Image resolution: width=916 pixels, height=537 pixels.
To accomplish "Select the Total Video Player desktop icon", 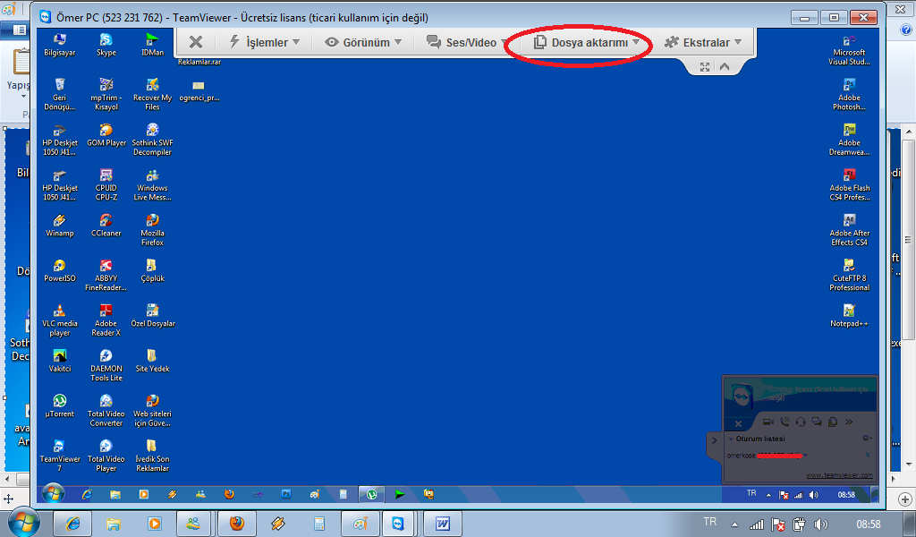I will click(106, 456).
